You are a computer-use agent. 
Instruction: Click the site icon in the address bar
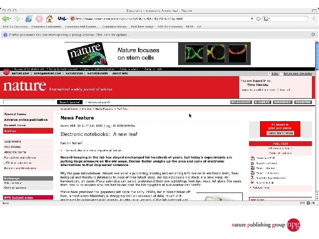tap(73, 19)
